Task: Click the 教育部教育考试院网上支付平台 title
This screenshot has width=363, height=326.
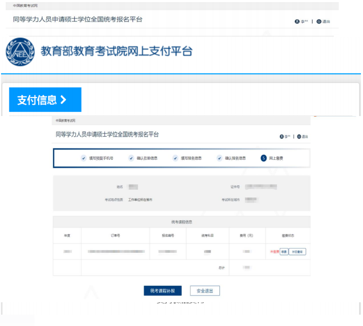Action: point(117,51)
